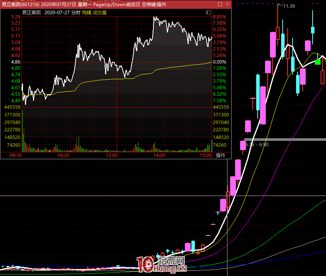Close the 君正集团 intraday popup window
This screenshot has width=326, height=276.
coord(228,4)
